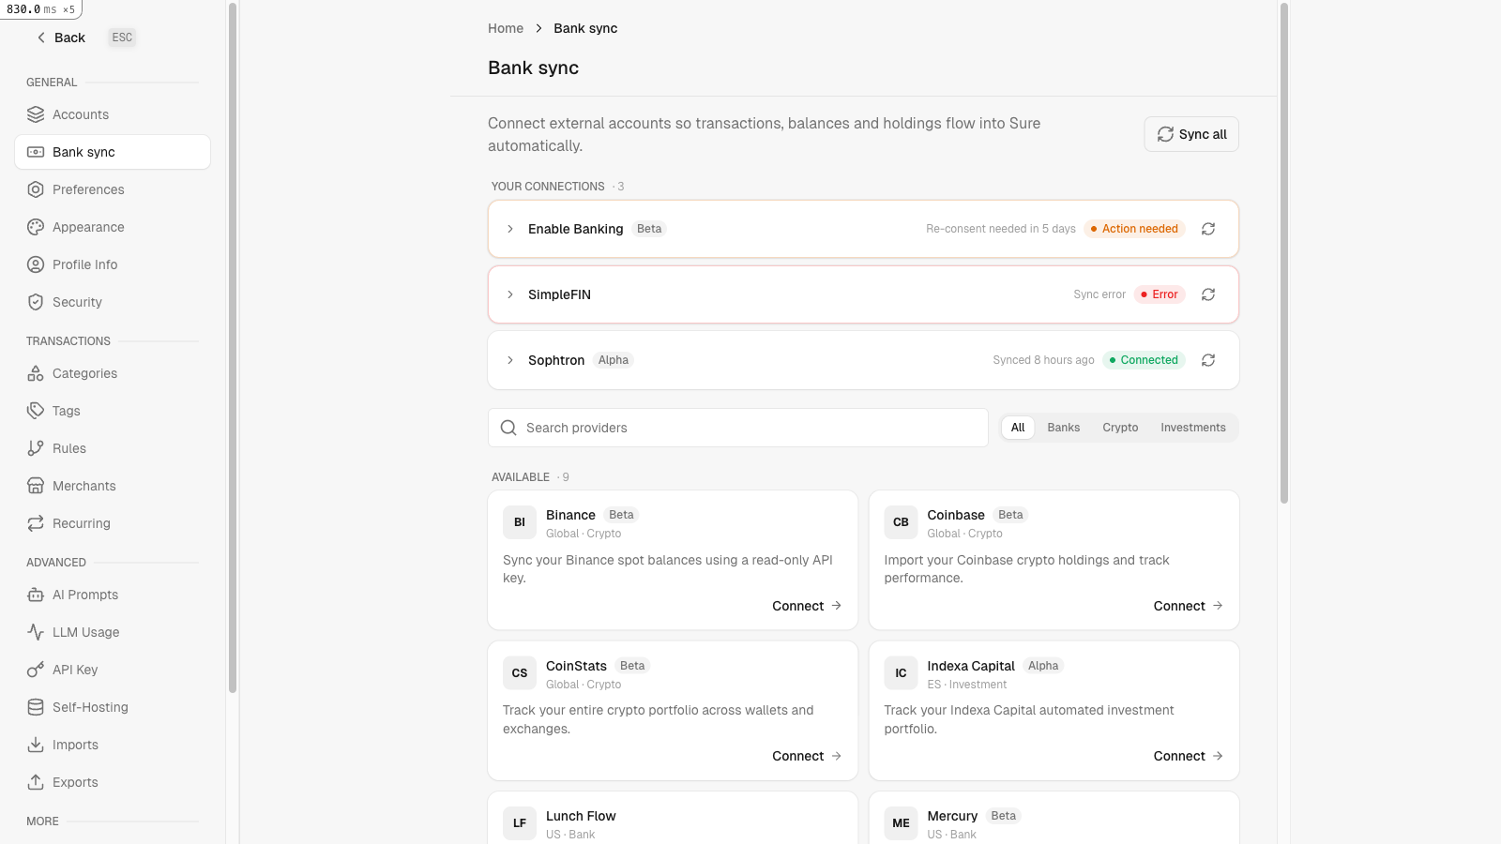
Task: Open LLM Usage activity icon
Action: [36, 632]
